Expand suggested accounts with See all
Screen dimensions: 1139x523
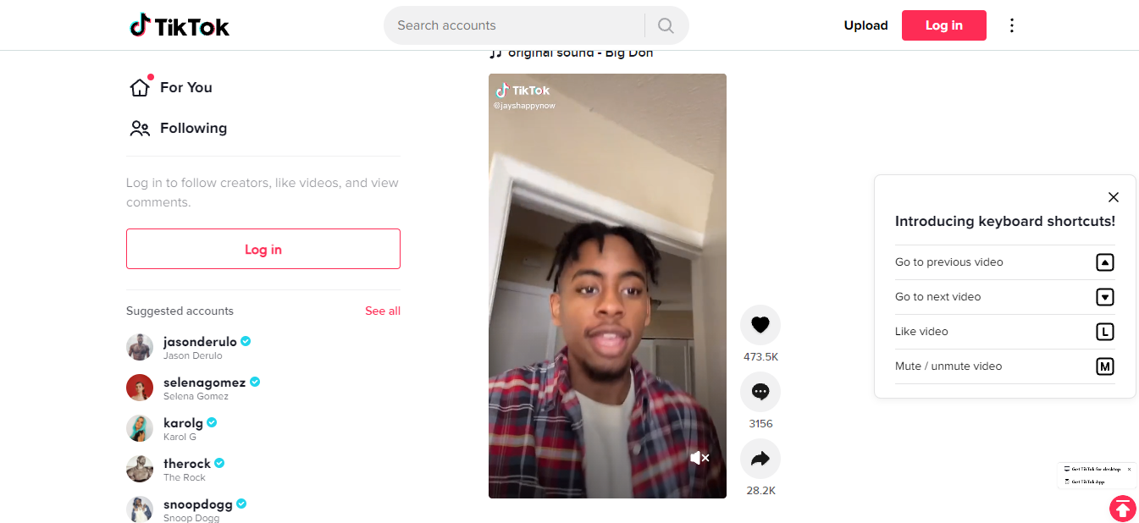(383, 311)
